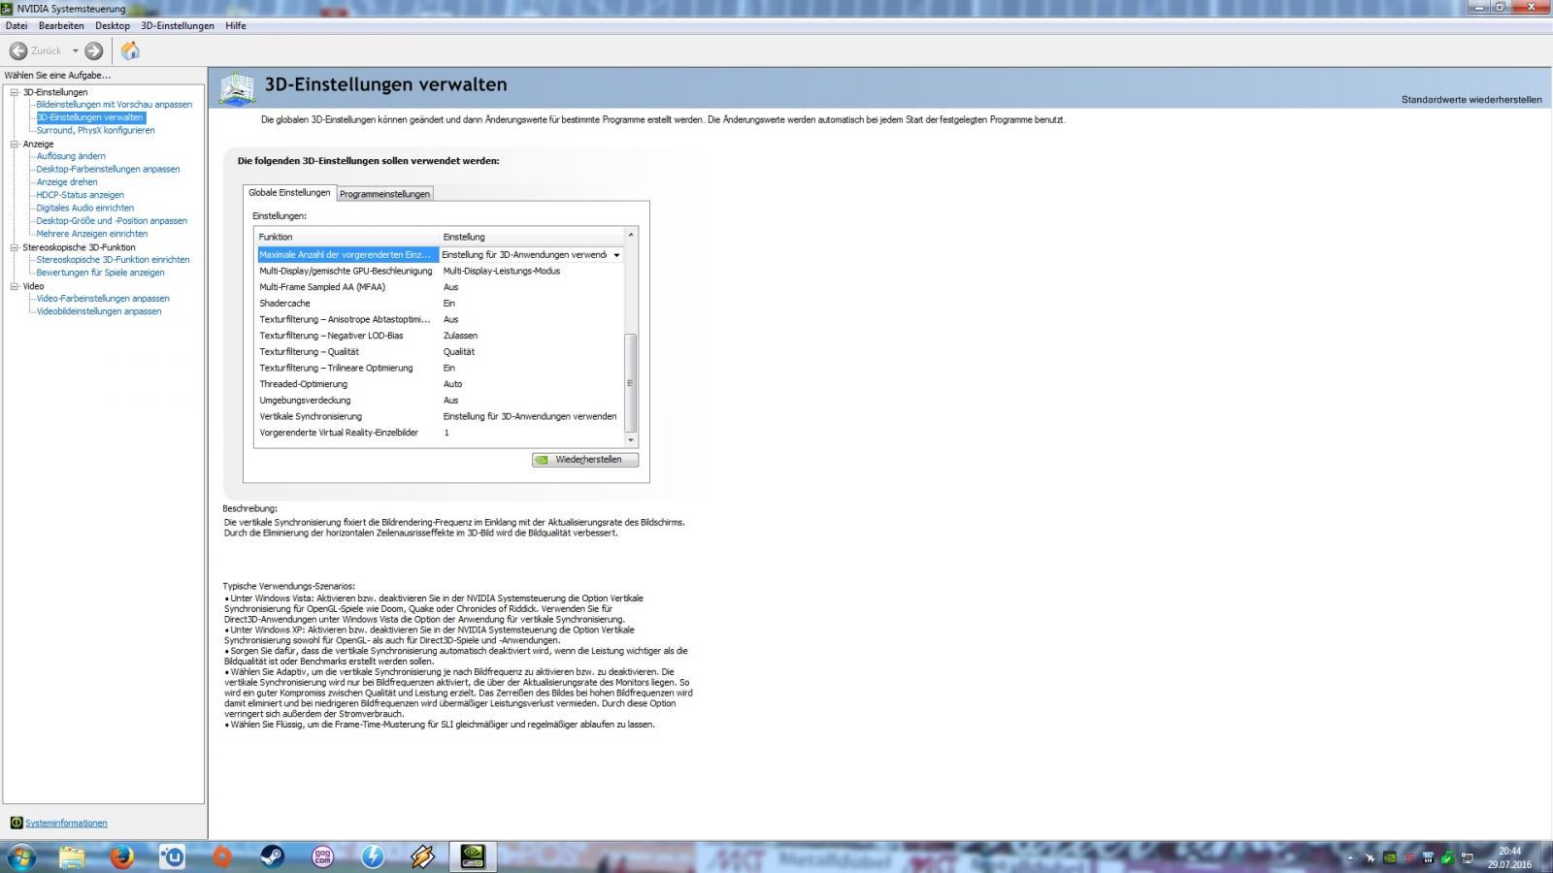Open Video-Farbeinstellungen anpassen
Screen dimensions: 1553x873
(103, 299)
